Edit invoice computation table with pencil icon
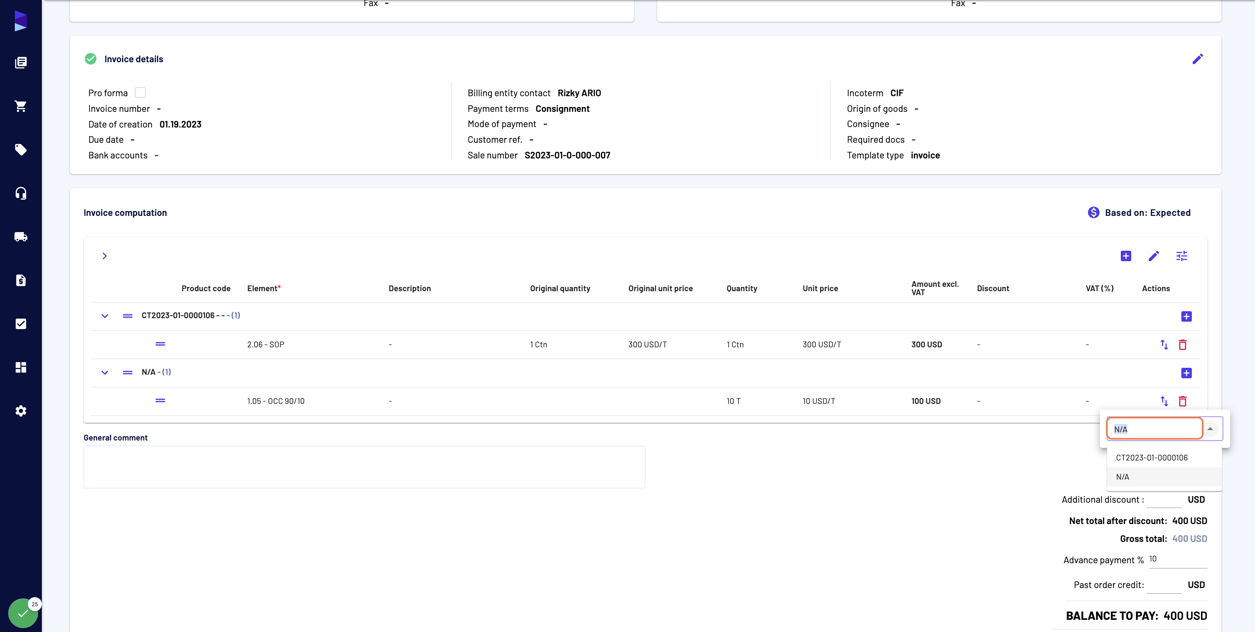1255x632 pixels. tap(1153, 256)
